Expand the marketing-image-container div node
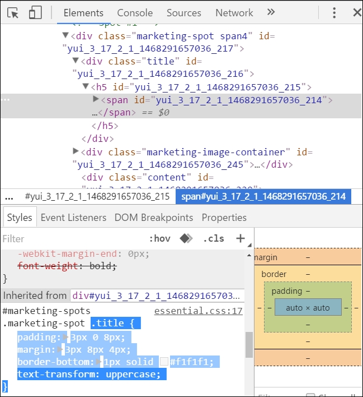 tap(76, 151)
